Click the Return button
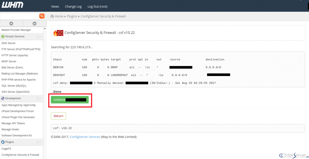This screenshot has height=159, width=309. [58, 116]
